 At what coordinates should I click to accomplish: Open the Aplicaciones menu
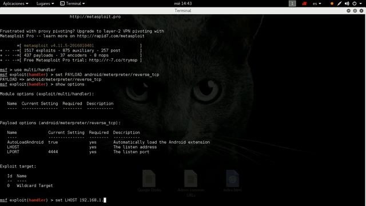tap(15, 3)
